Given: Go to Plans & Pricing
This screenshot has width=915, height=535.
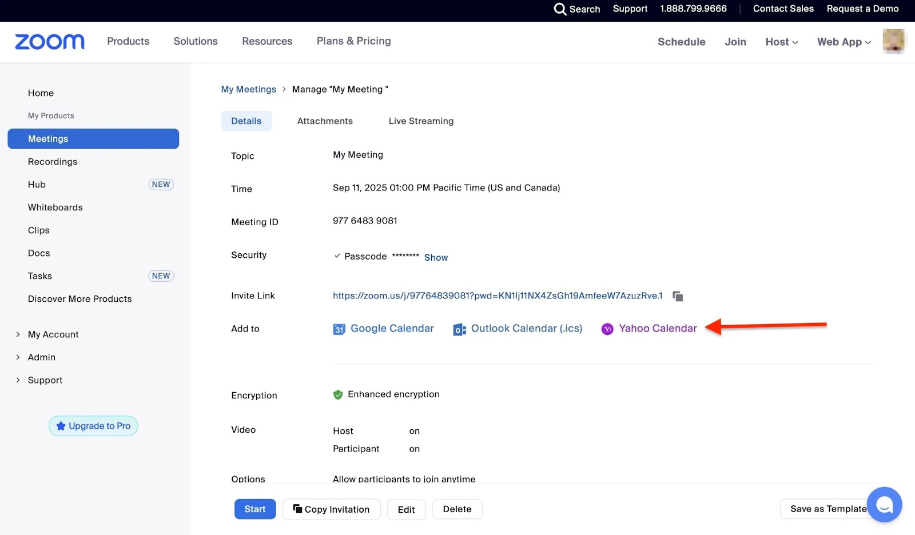Looking at the screenshot, I should point(354,41).
